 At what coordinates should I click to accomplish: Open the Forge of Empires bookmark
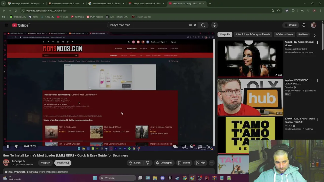pyautogui.click(x=141, y=17)
